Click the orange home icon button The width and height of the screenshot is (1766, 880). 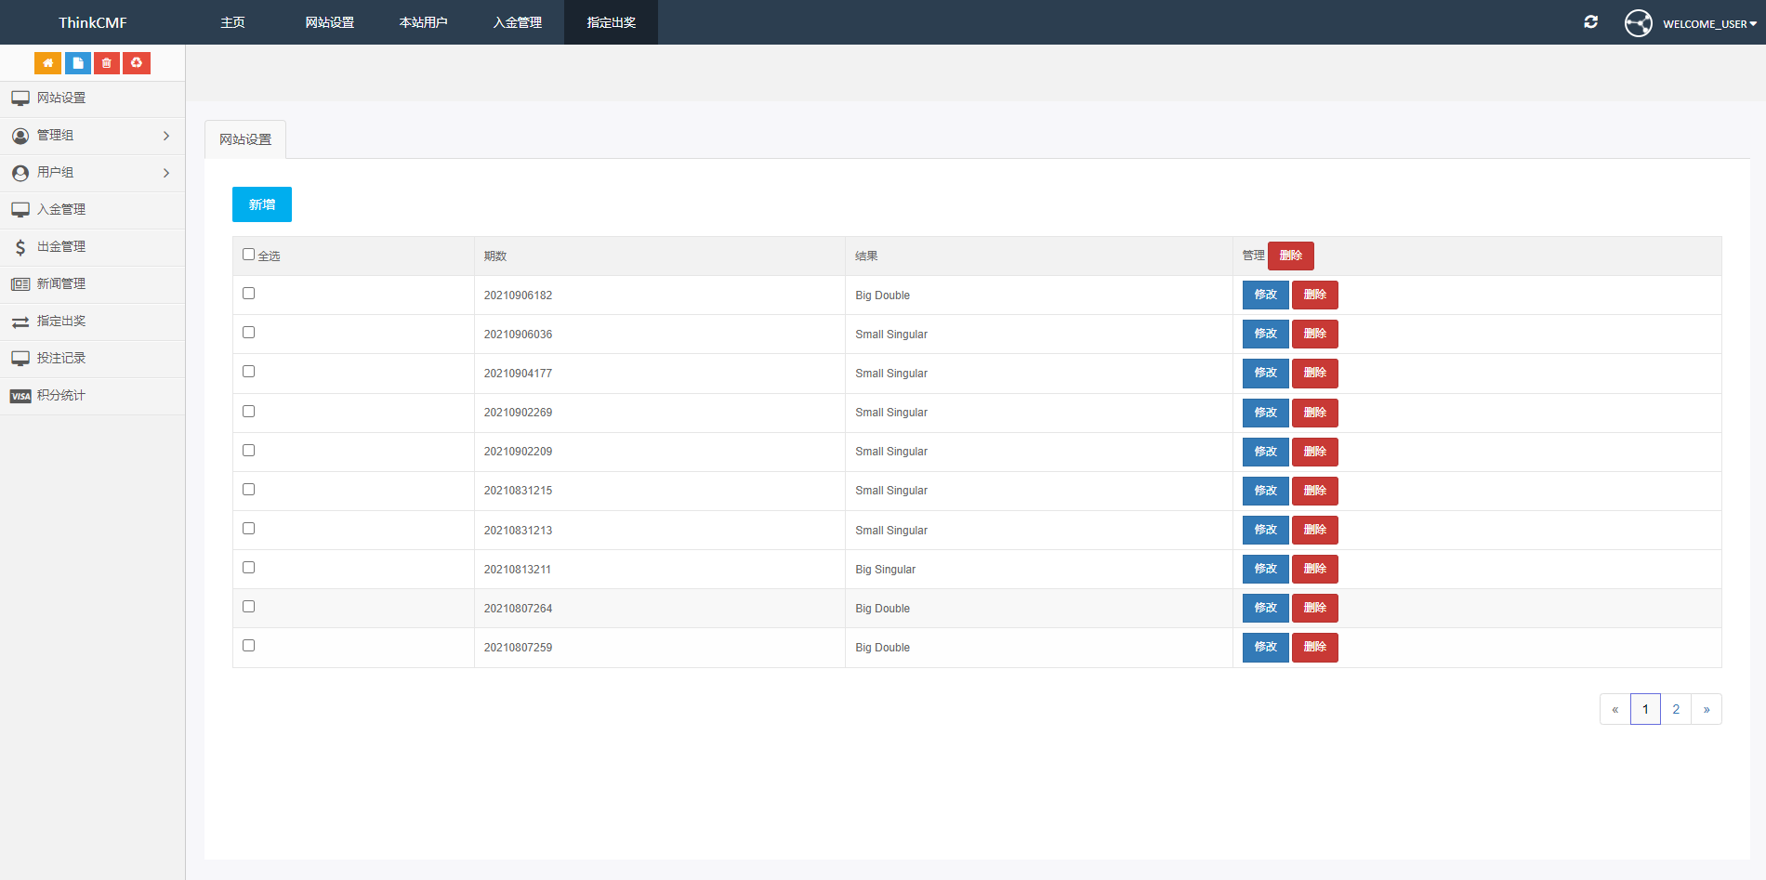(47, 63)
